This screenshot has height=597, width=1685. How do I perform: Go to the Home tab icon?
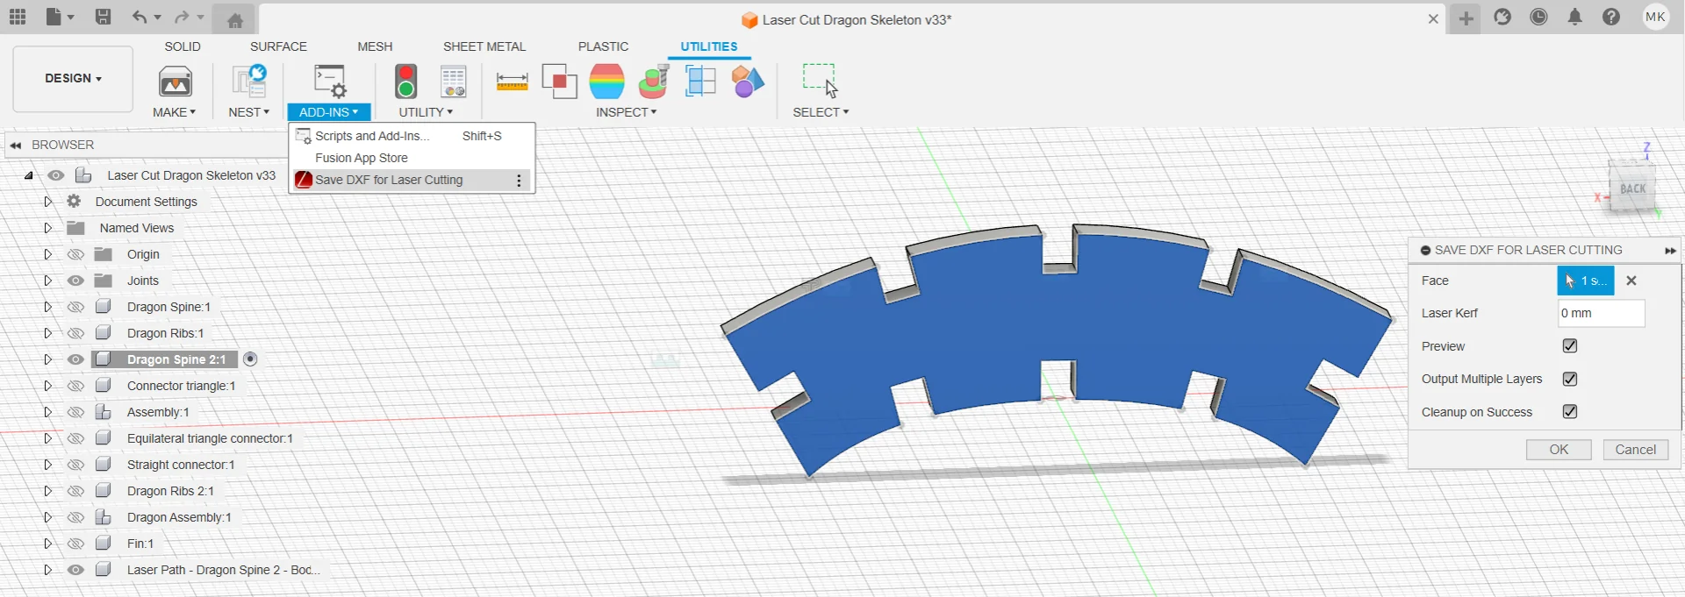pyautogui.click(x=234, y=19)
